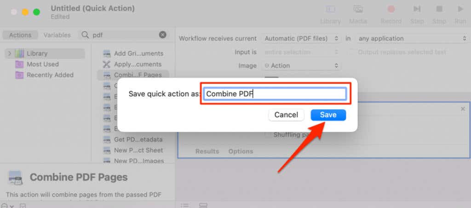The width and height of the screenshot is (471, 208).
Task: Click the Step workflow icon
Action: tap(417, 9)
